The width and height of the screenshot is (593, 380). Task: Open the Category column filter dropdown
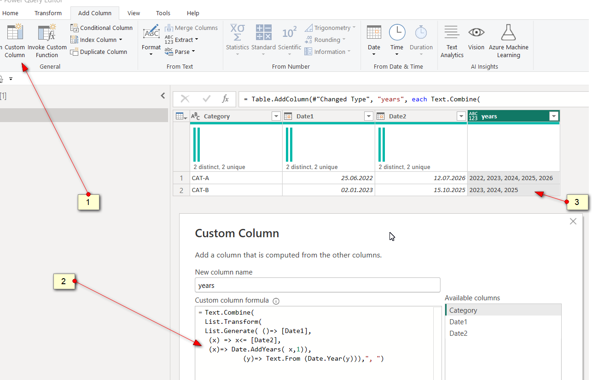click(276, 117)
